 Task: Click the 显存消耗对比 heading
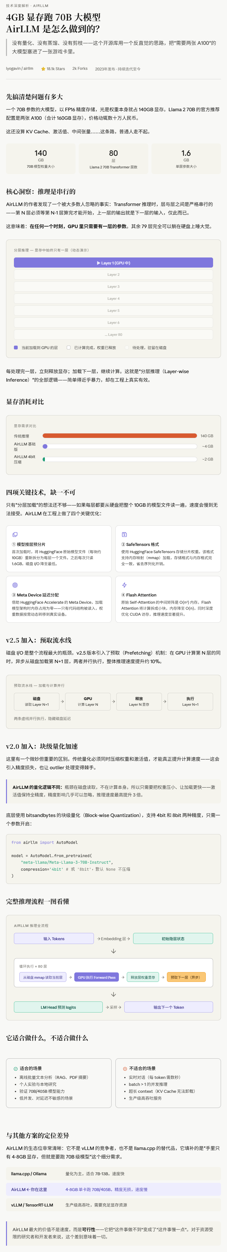25,402
